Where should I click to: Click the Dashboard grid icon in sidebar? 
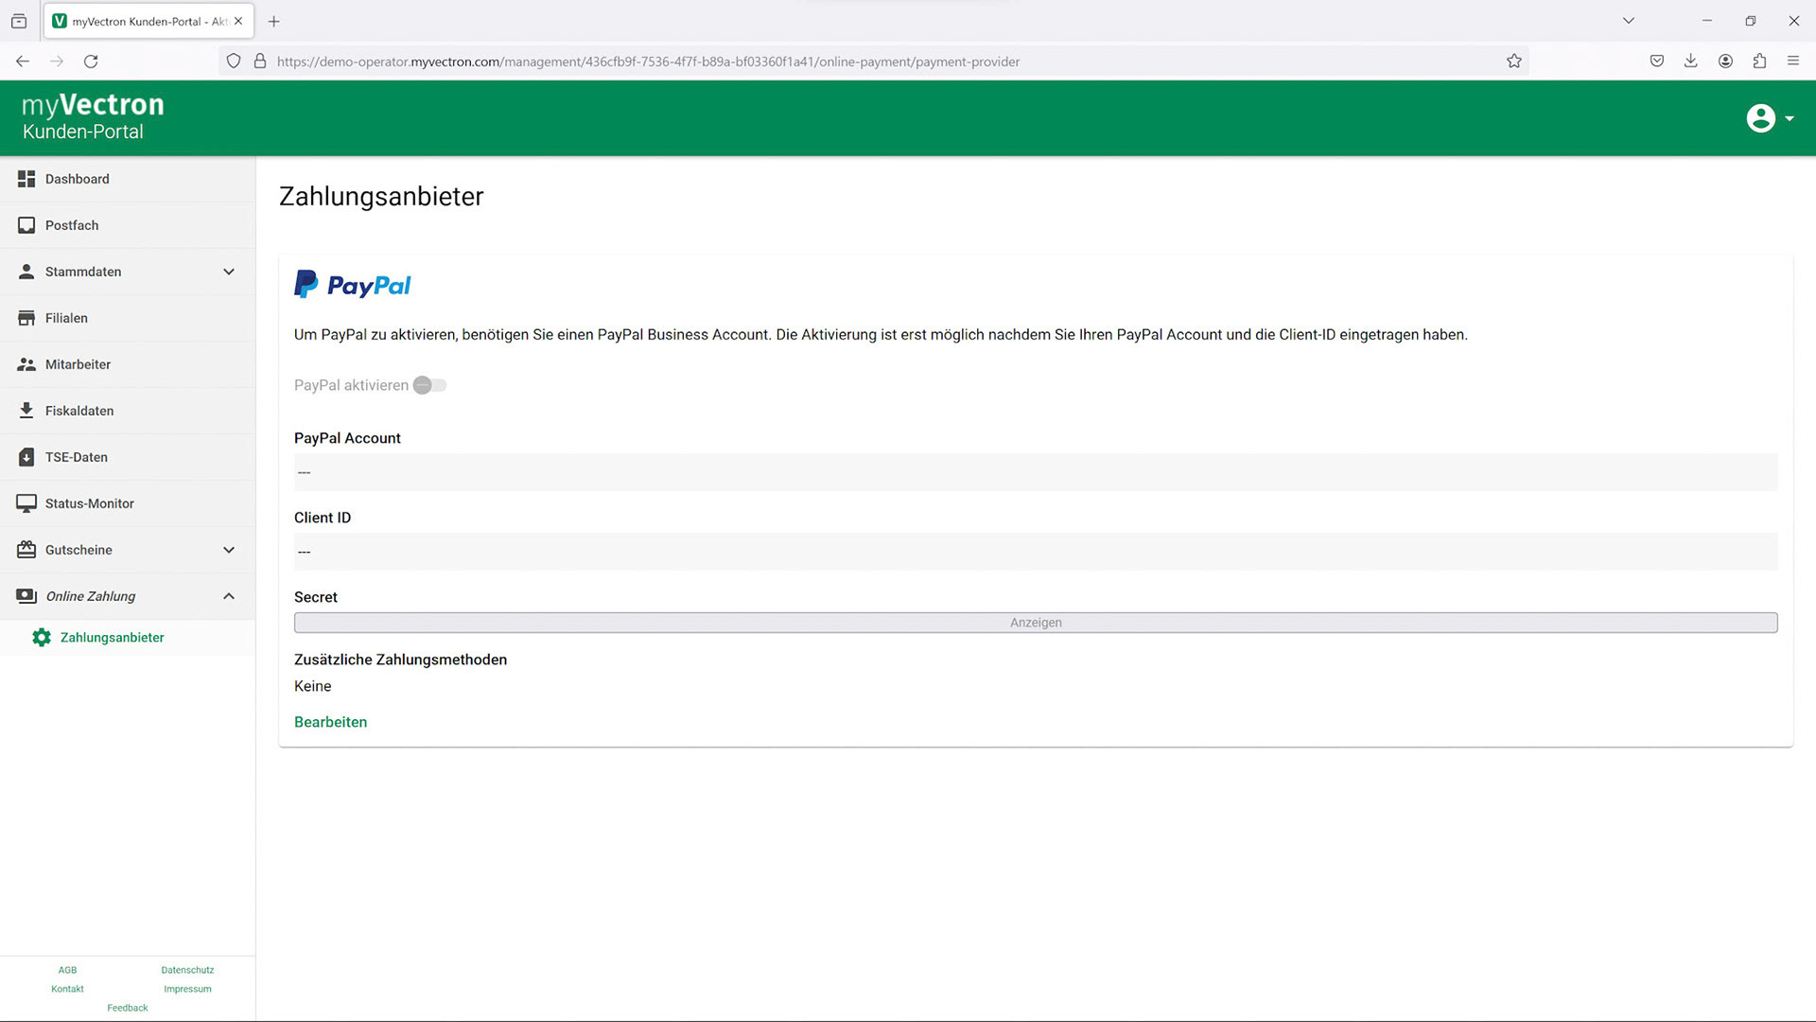coord(26,179)
